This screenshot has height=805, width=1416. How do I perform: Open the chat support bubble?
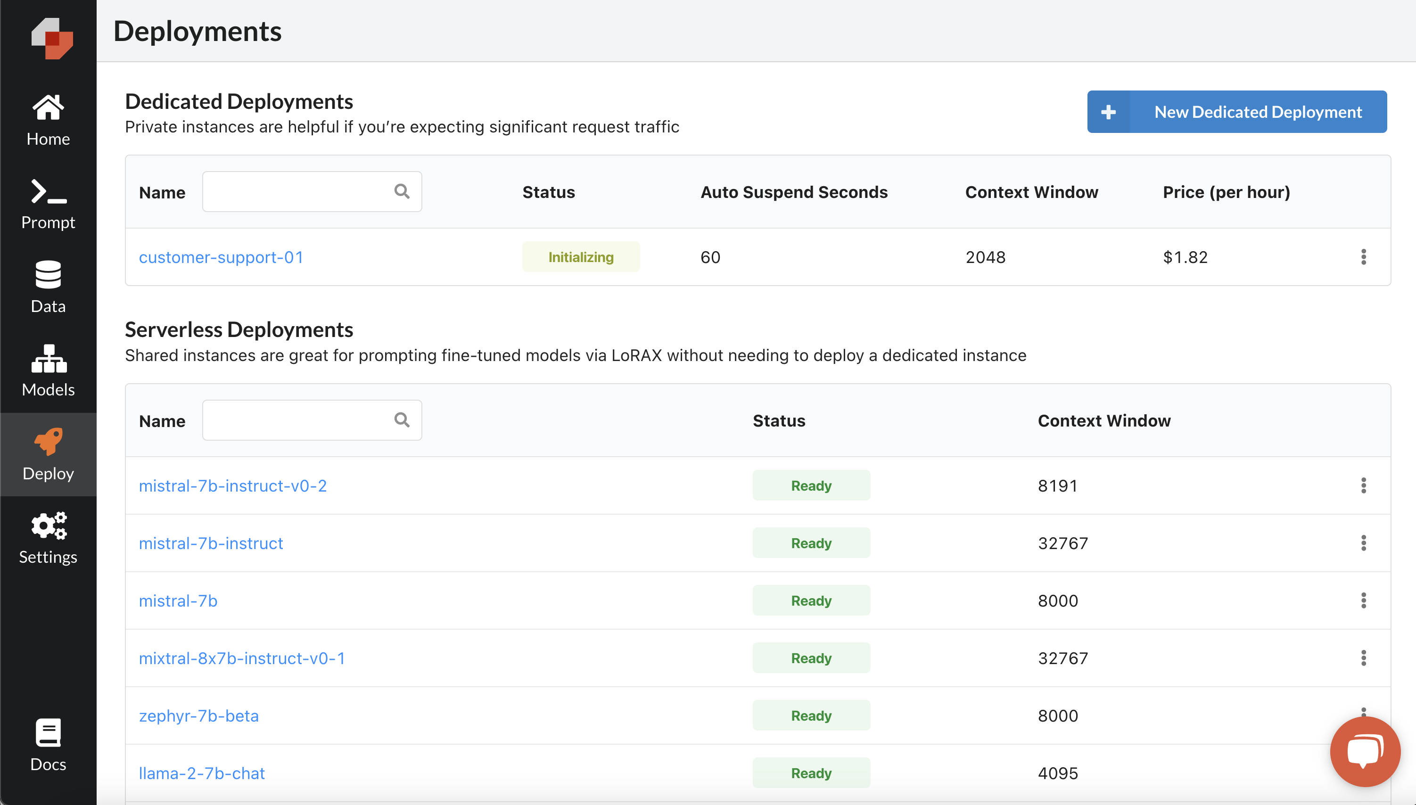click(1364, 751)
